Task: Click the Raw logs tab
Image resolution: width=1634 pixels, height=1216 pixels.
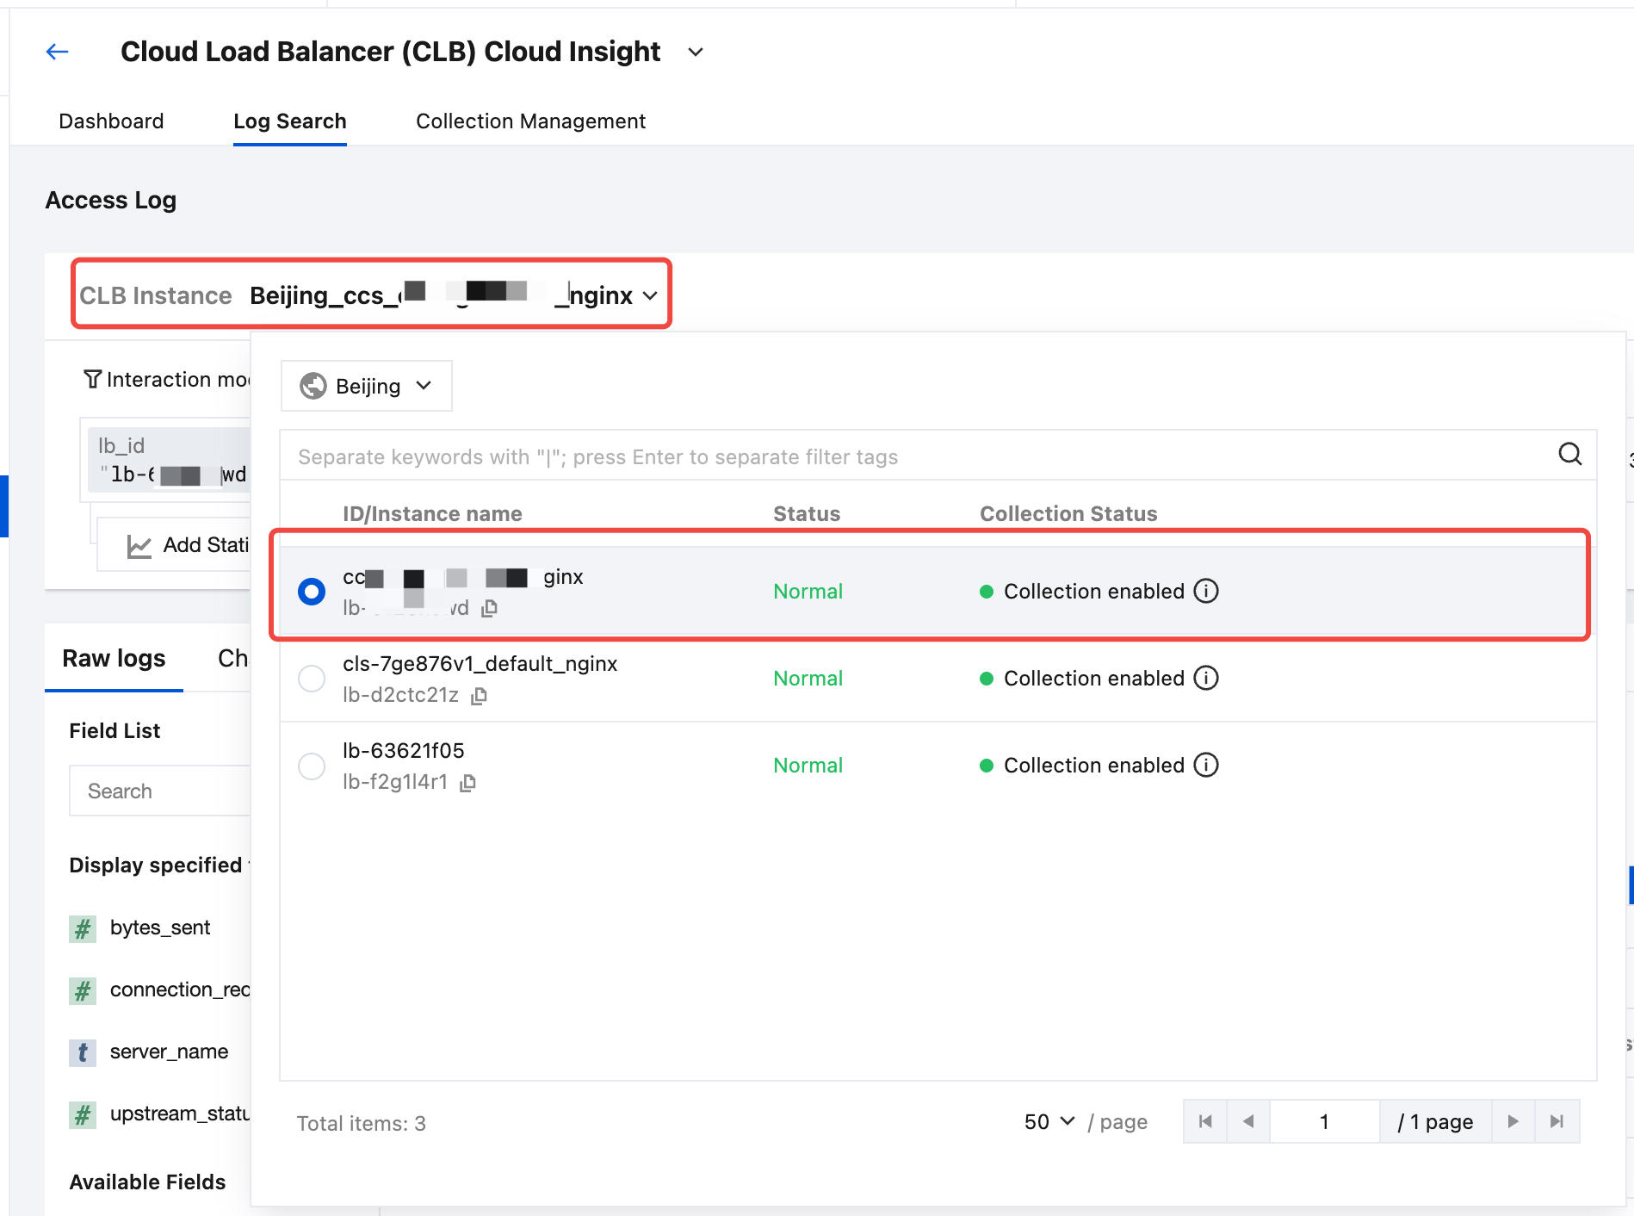Action: tap(114, 659)
